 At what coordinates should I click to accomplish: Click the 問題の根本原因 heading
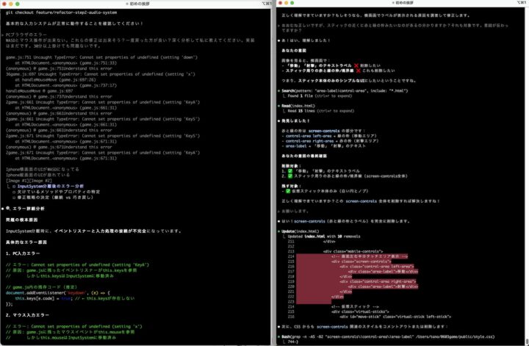click(21, 220)
